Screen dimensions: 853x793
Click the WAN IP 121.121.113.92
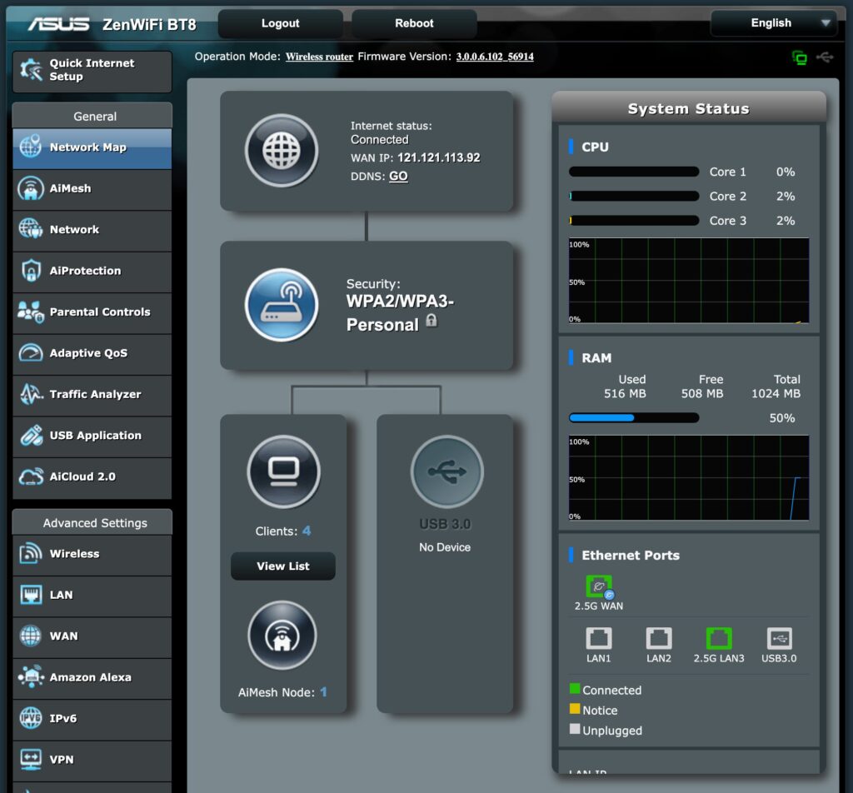(438, 157)
